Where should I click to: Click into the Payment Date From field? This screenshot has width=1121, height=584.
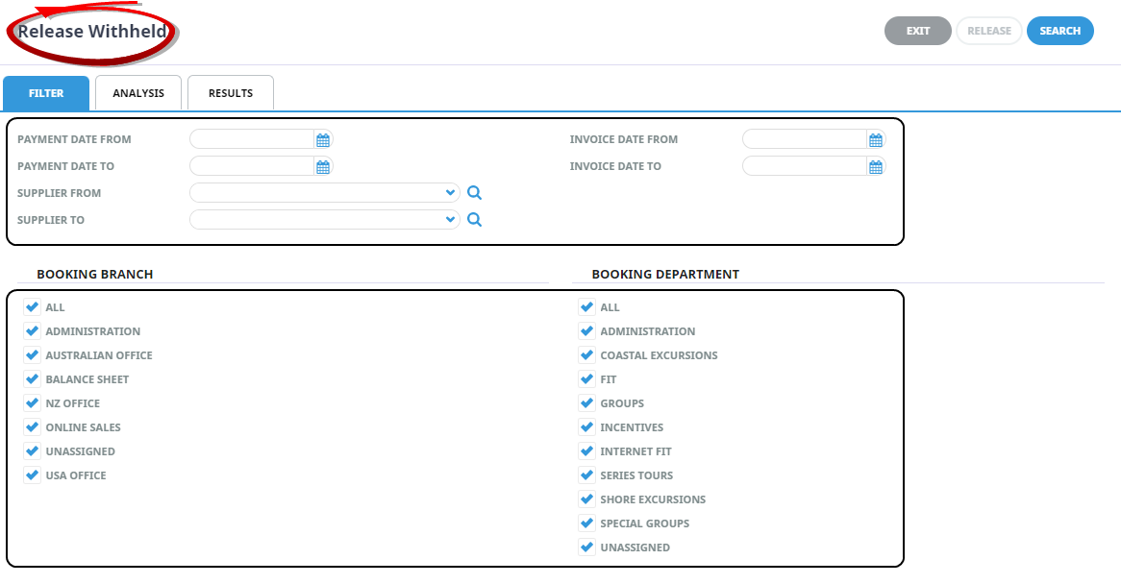pyautogui.click(x=252, y=140)
